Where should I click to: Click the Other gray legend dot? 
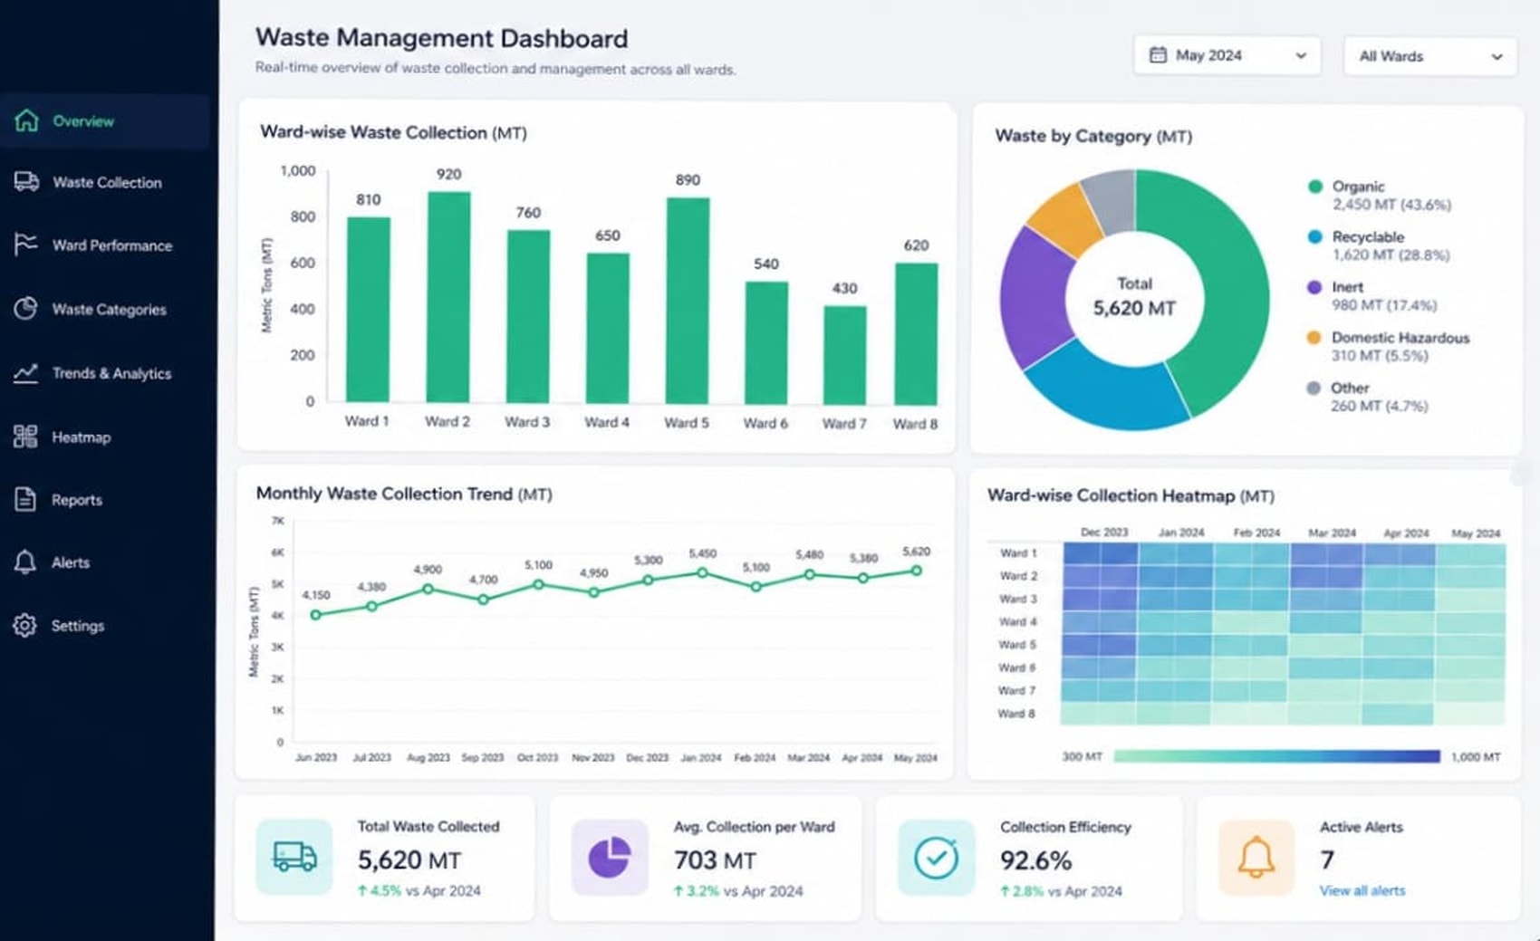point(1314,388)
